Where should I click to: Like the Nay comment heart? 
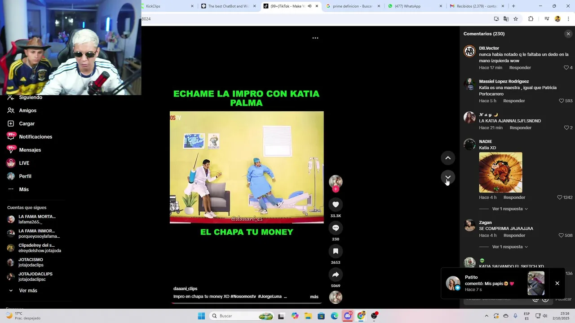click(x=566, y=128)
